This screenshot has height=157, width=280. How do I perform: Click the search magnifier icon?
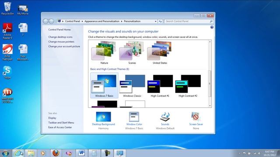[211, 21]
